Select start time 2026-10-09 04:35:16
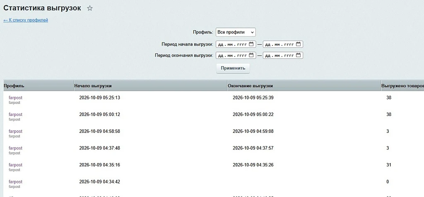The height and width of the screenshot is (197, 424). click(99, 165)
